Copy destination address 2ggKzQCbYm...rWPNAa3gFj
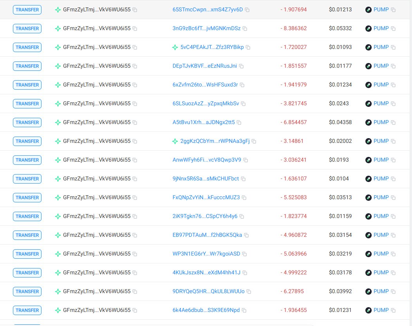The width and height of the screenshot is (412, 326). [x=254, y=142]
